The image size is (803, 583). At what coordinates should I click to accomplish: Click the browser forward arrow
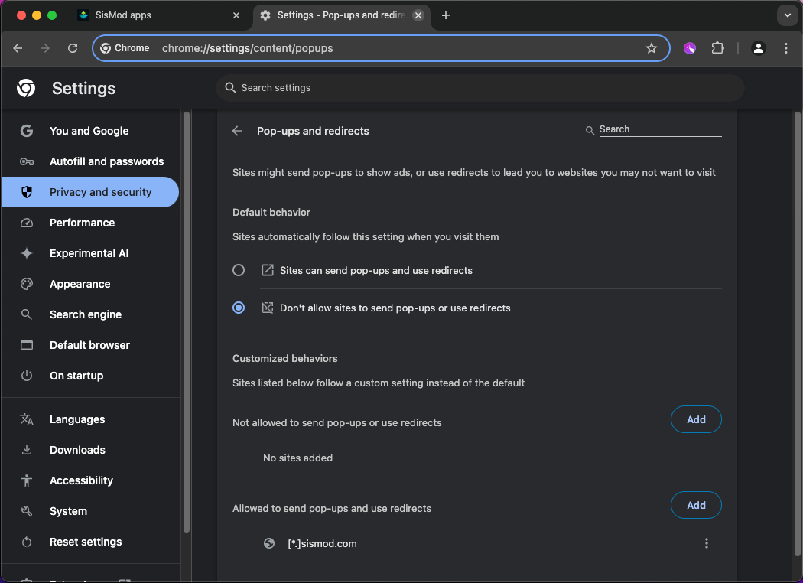[x=45, y=48]
